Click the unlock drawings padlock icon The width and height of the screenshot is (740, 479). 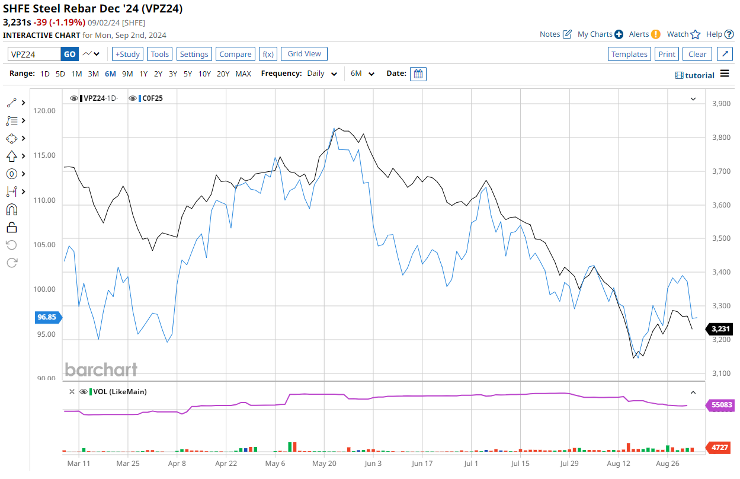(x=12, y=227)
